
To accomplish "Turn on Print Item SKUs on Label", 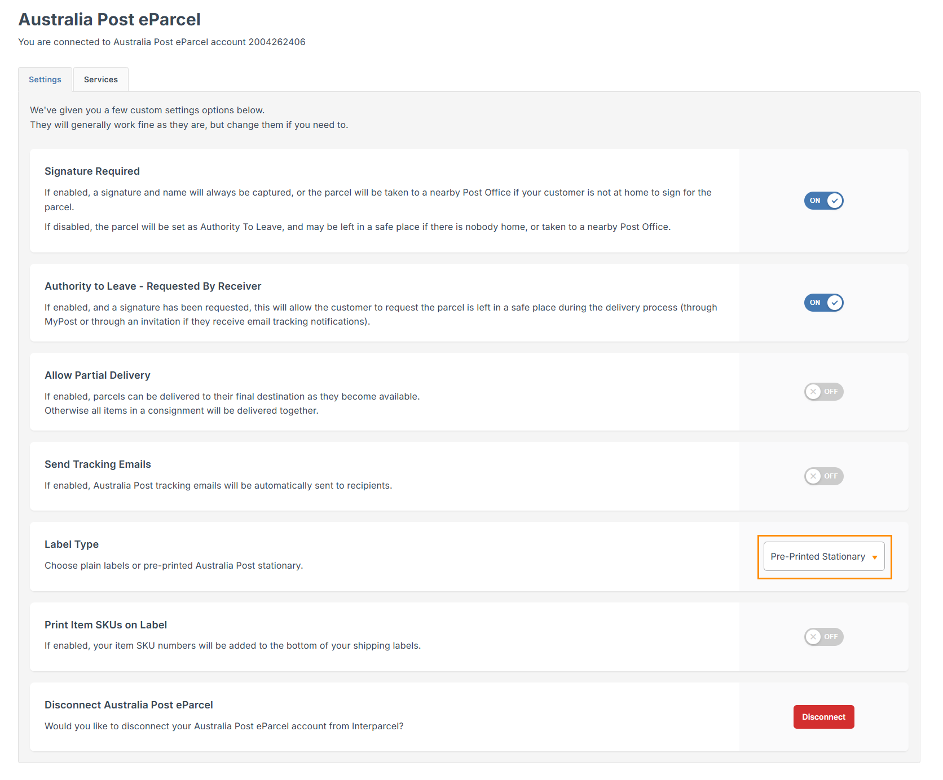I will click(x=823, y=637).
